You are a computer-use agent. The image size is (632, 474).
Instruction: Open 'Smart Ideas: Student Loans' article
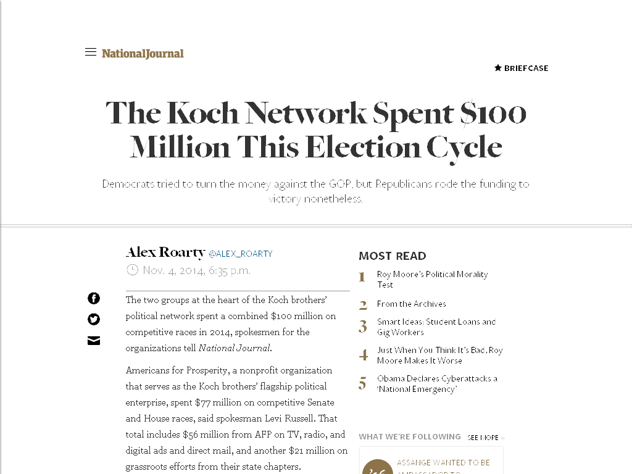tap(436, 326)
